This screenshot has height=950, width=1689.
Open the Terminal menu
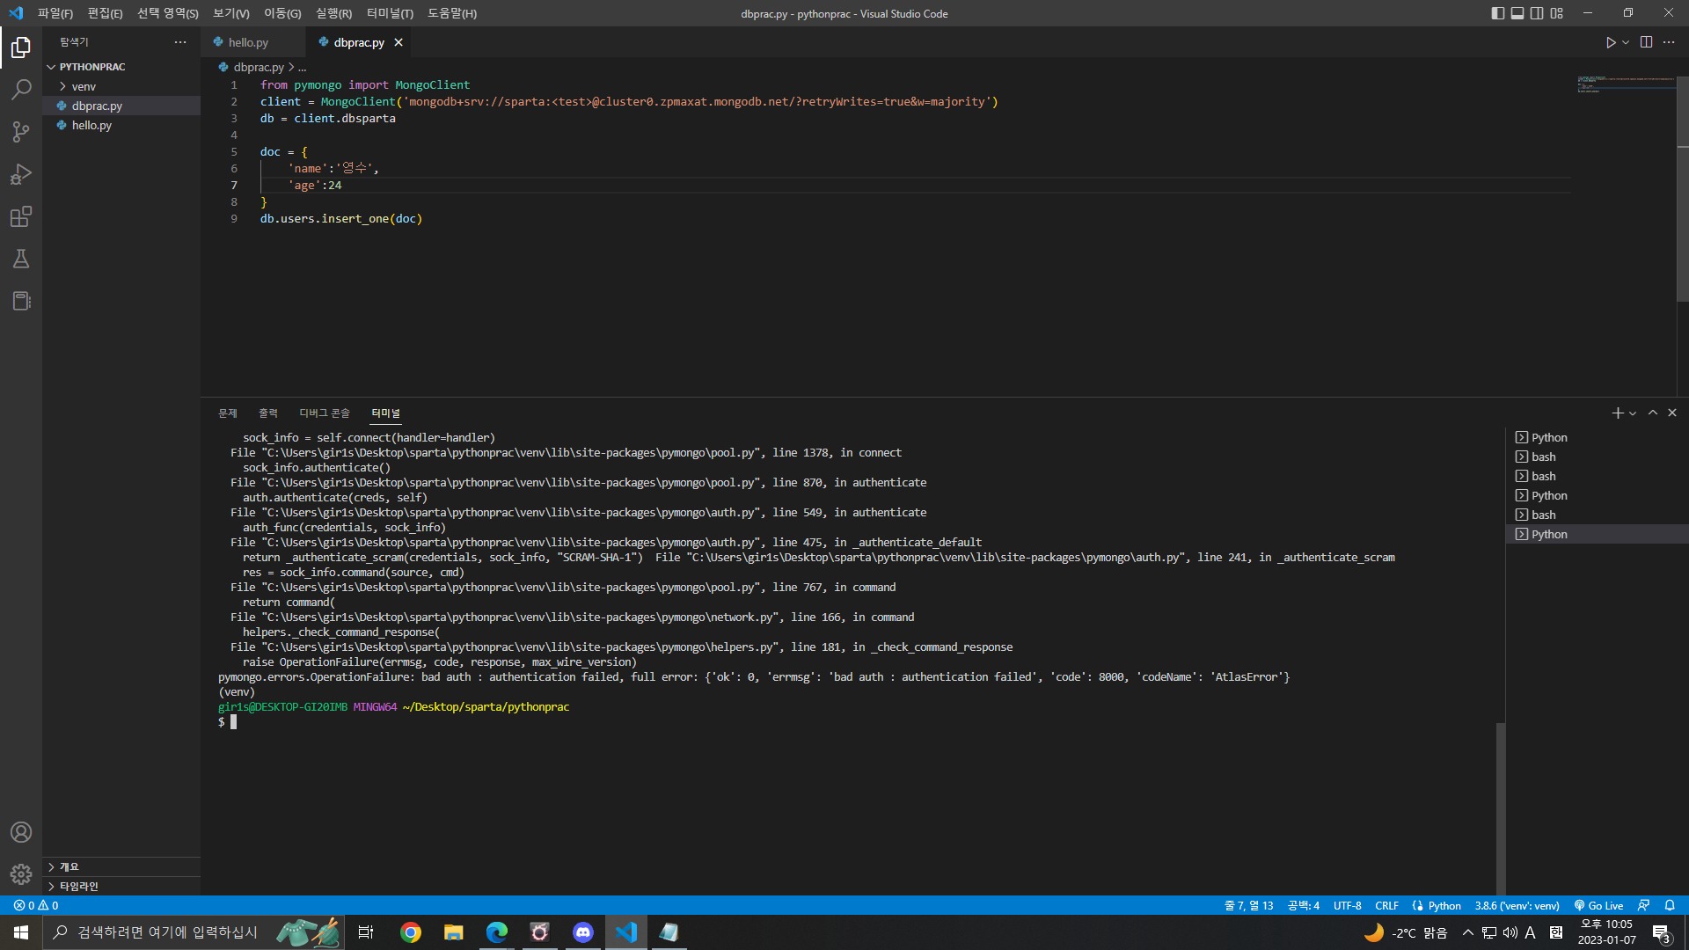coord(390,13)
